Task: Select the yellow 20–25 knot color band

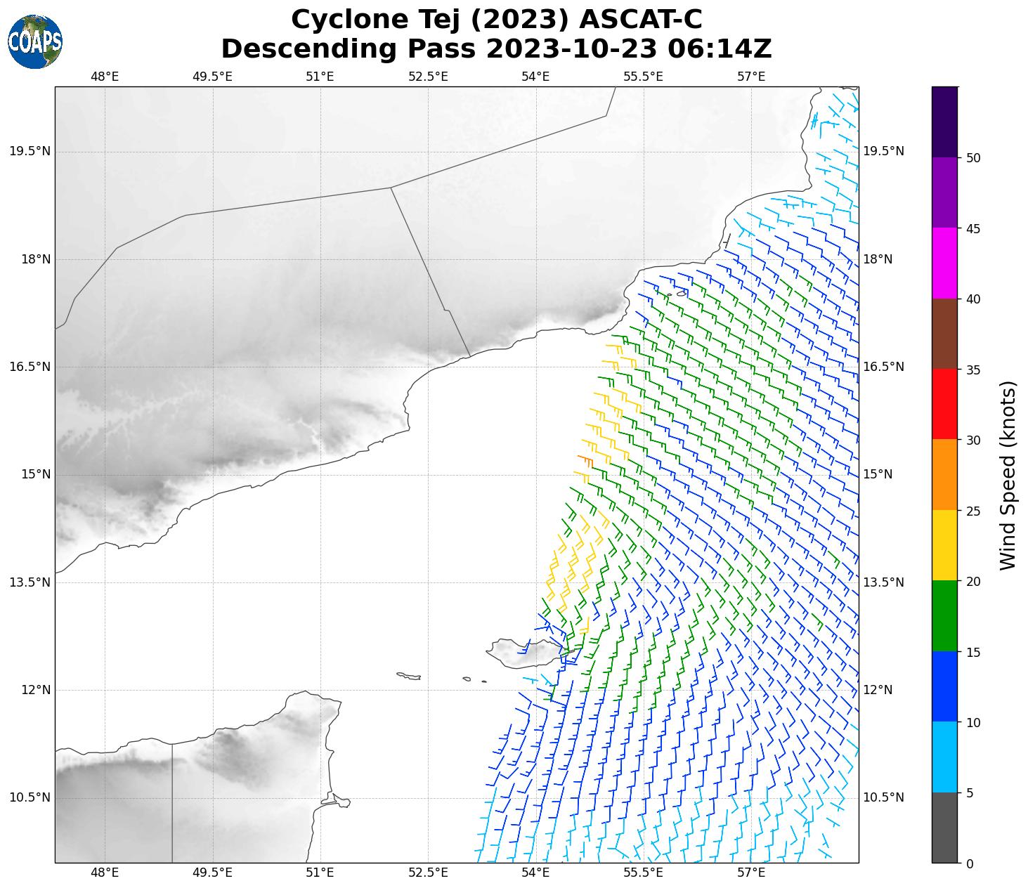Action: pos(944,545)
